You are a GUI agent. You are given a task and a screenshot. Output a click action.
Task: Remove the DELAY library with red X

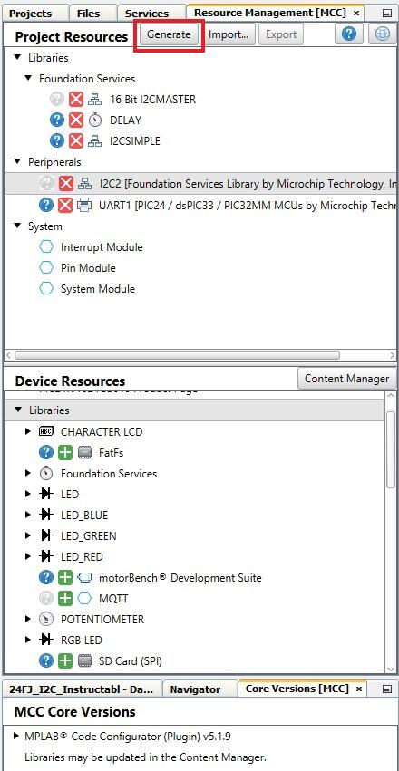point(76,120)
